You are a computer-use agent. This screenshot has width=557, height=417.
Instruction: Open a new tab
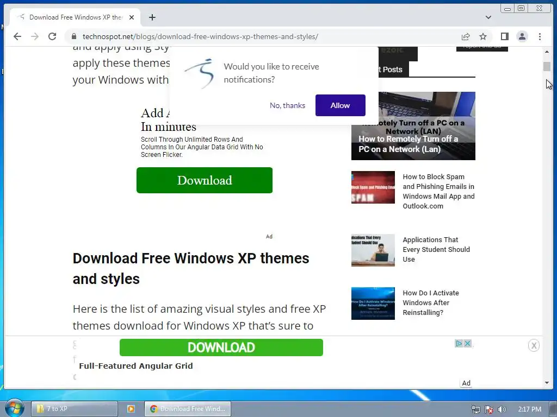coord(152,17)
